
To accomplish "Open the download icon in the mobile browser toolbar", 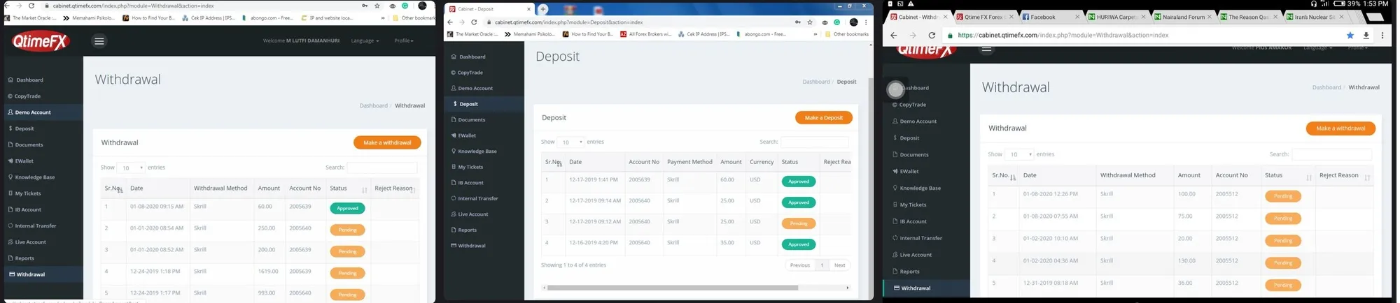I will (x=1366, y=35).
